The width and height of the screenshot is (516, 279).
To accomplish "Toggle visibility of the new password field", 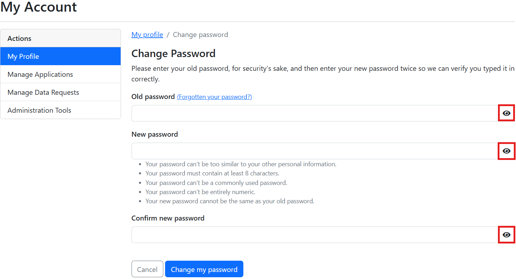I will click(506, 151).
